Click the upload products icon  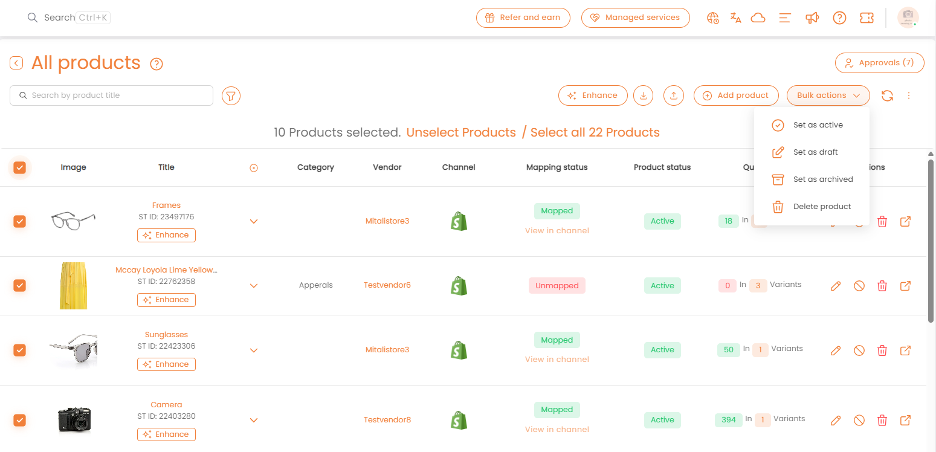tap(673, 95)
